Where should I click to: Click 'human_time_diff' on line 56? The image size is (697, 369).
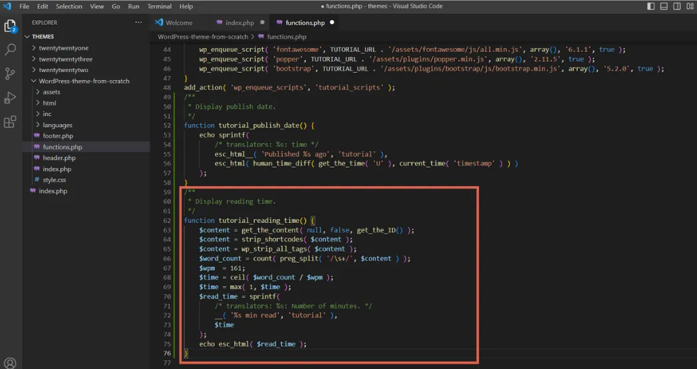(x=282, y=163)
